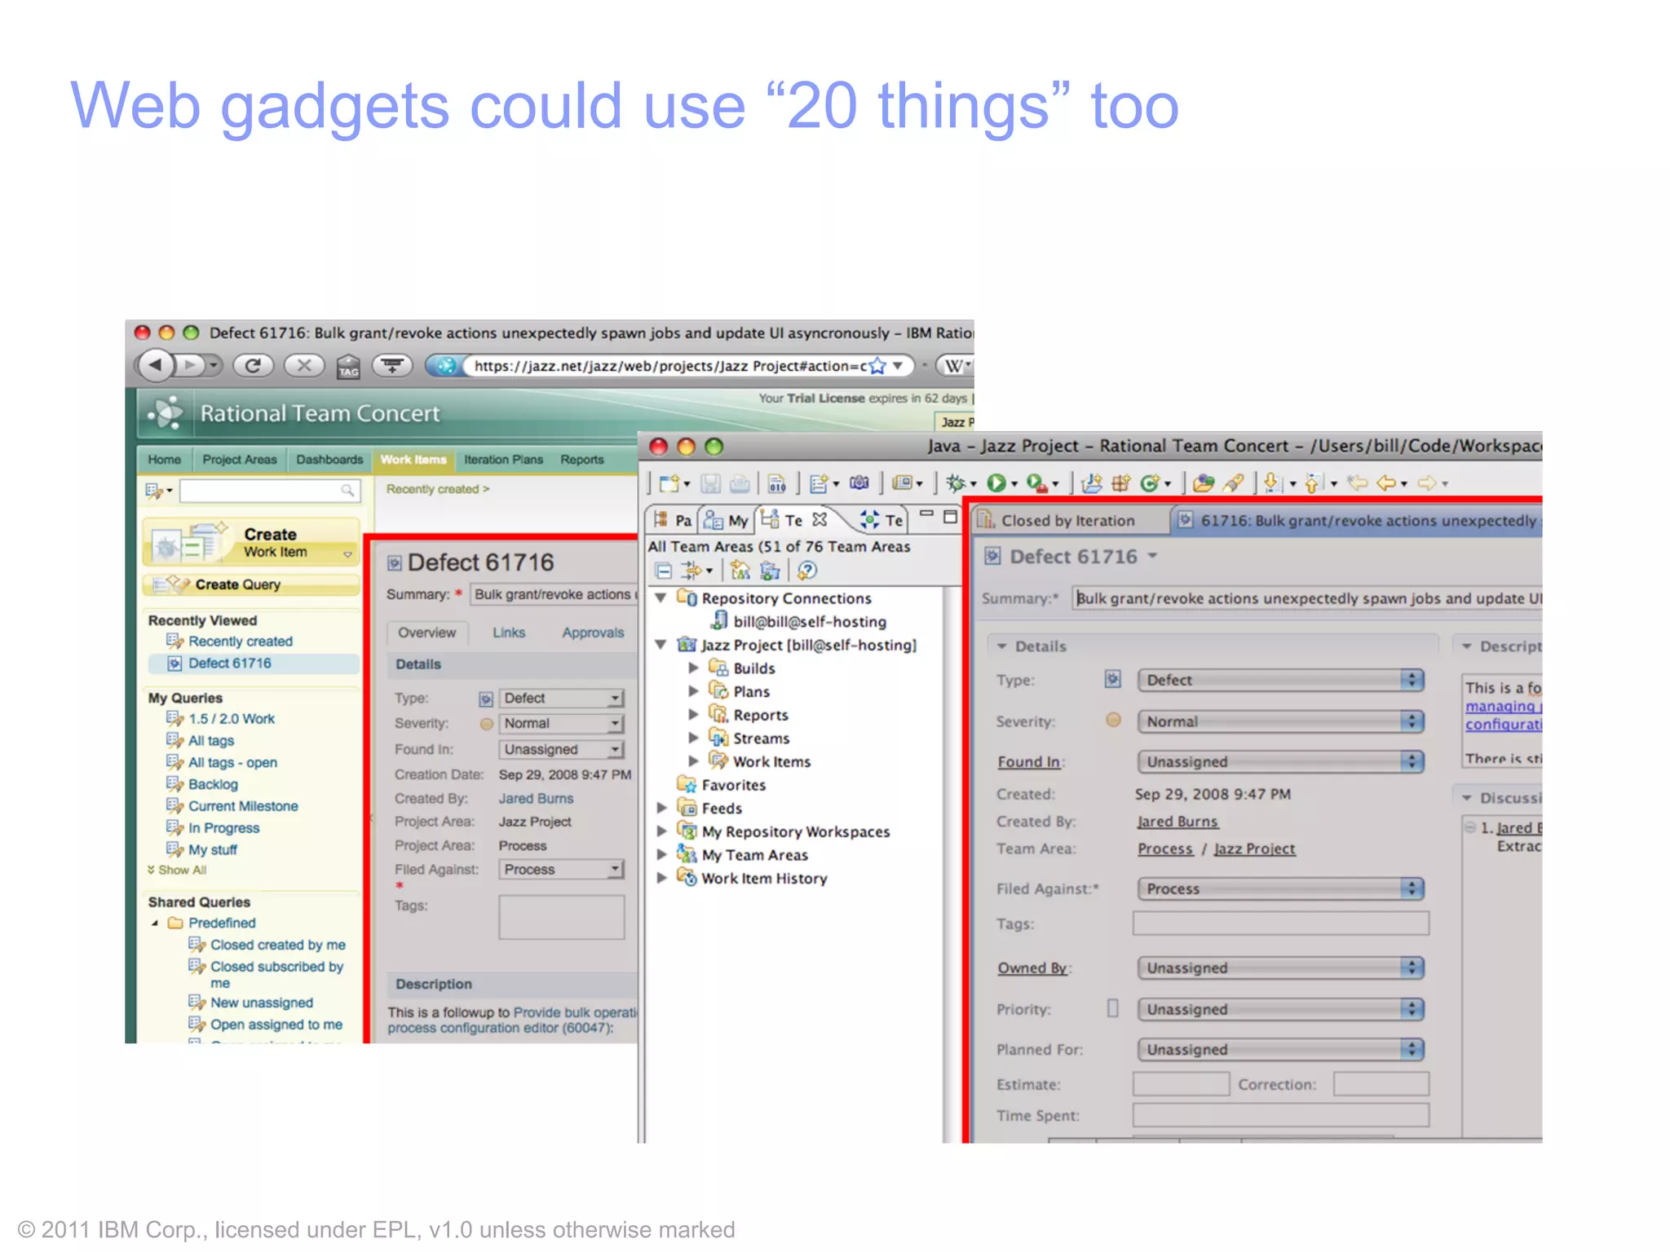
Task: Open Planned For Unassigned combo in Eclipse
Action: click(x=1281, y=1049)
